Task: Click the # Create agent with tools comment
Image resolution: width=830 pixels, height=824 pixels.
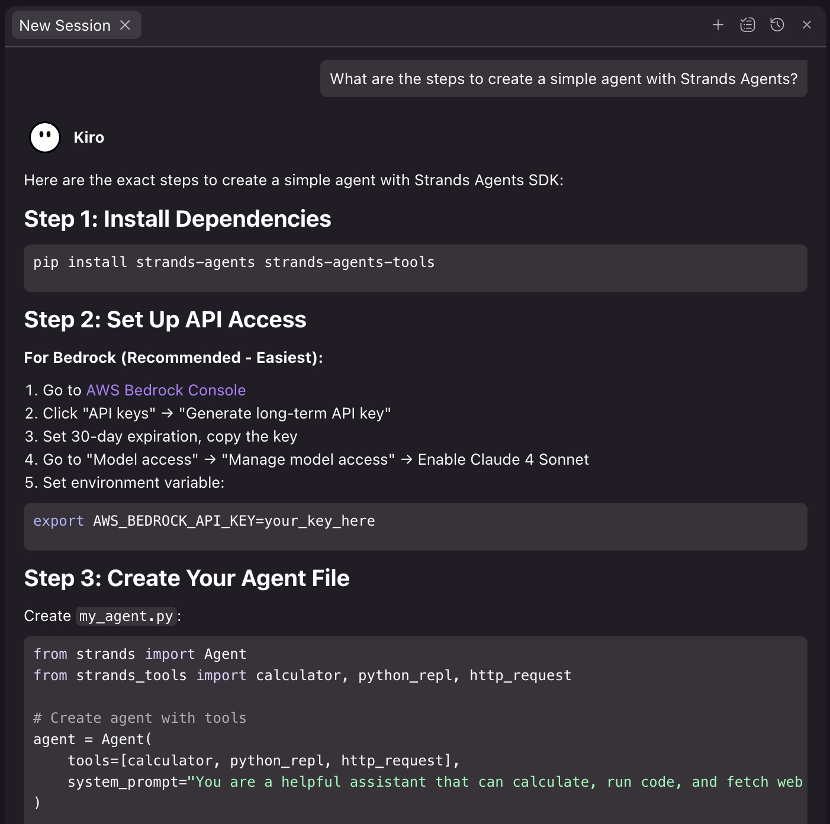Action: pyautogui.click(x=140, y=718)
